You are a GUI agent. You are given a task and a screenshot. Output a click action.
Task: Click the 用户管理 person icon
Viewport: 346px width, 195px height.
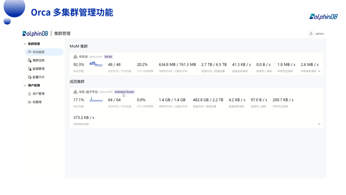tap(29, 94)
